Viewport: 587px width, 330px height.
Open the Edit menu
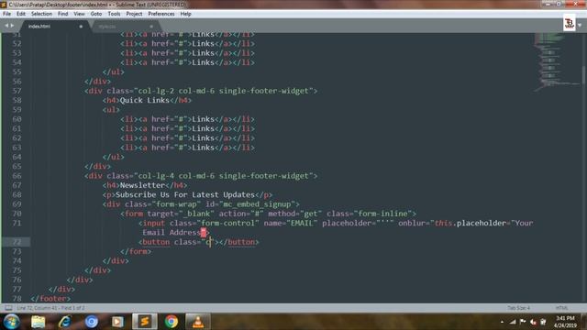(x=21, y=14)
